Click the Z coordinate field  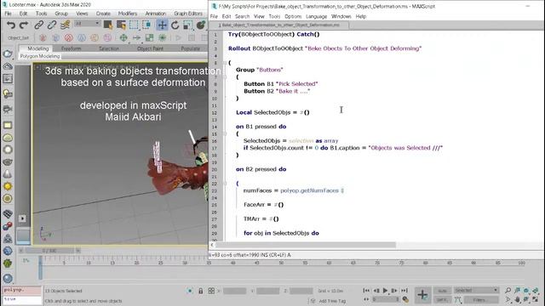[301, 291]
